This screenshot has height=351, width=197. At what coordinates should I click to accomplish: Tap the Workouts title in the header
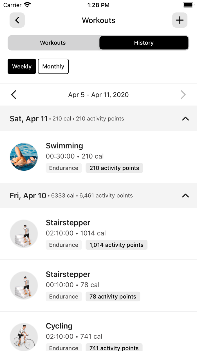click(x=98, y=20)
